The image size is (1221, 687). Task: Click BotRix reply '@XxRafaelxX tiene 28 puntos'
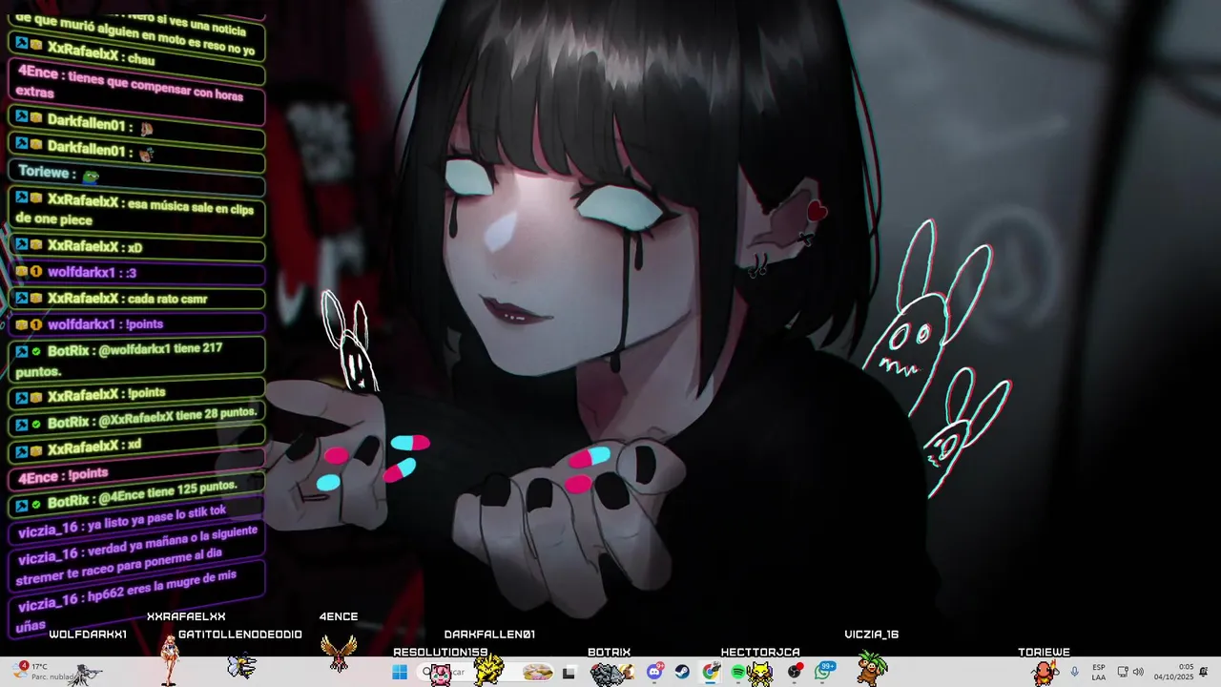136,421
